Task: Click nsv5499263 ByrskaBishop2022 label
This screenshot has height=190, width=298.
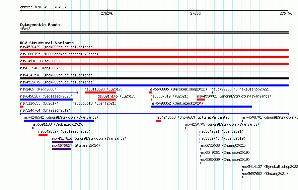Action: [x=240, y=89]
